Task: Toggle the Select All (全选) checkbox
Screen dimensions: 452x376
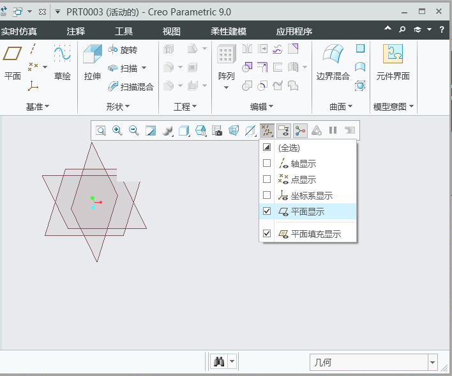Action: [267, 147]
